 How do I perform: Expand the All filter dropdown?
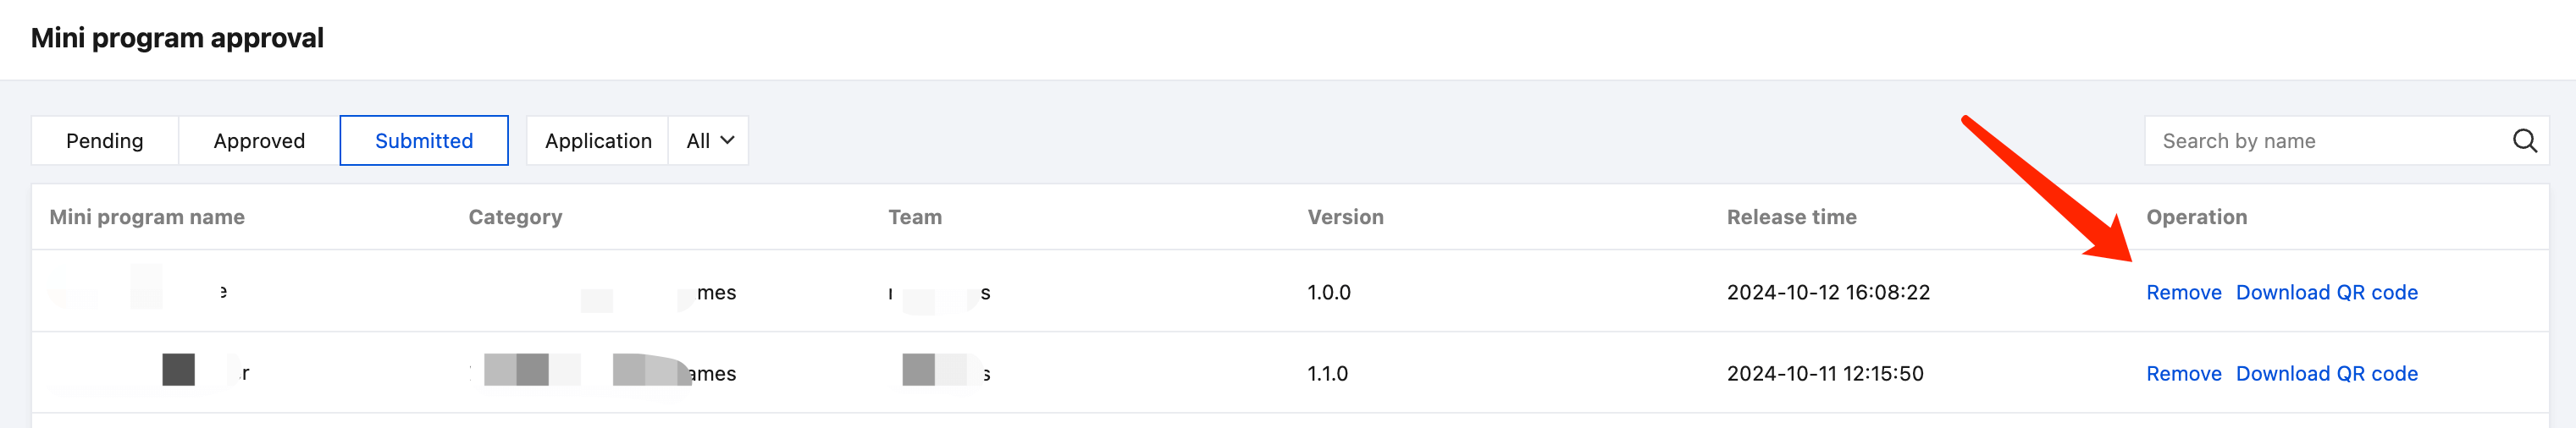709,141
